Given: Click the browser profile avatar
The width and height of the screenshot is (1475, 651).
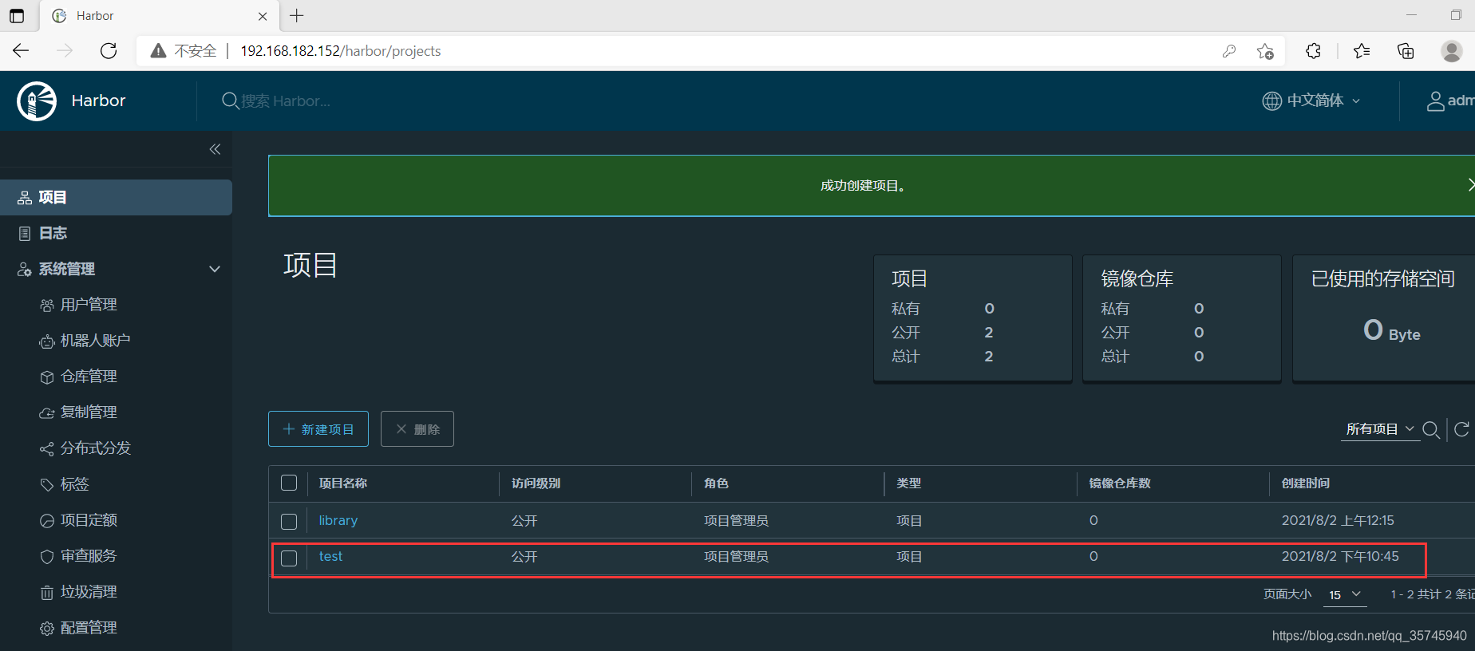Looking at the screenshot, I should pyautogui.click(x=1452, y=51).
